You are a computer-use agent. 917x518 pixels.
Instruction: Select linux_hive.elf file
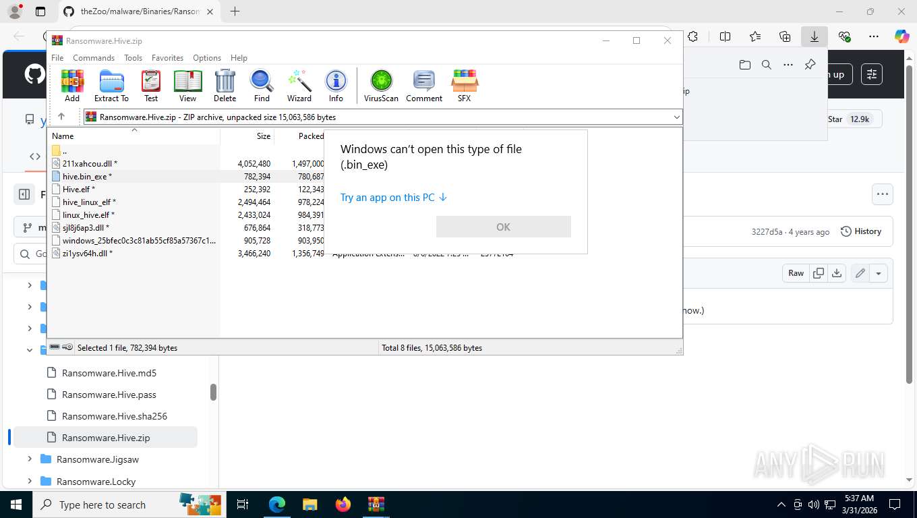83,214
